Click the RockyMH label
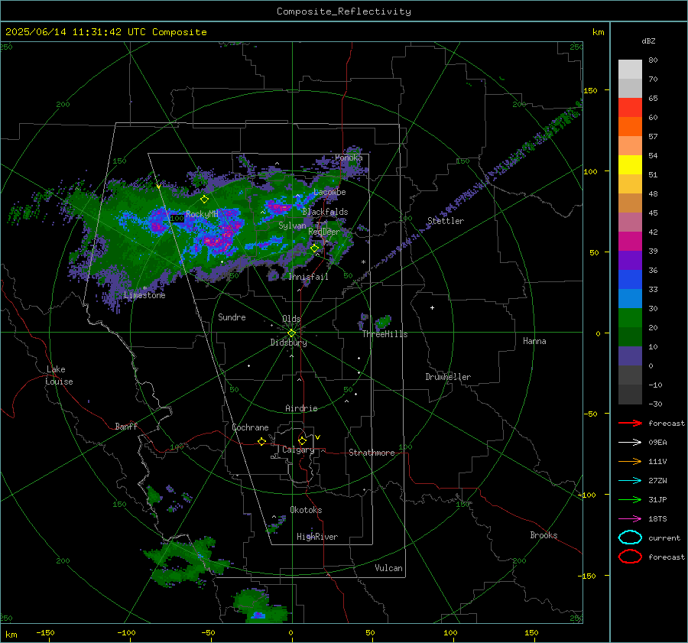 click(202, 214)
